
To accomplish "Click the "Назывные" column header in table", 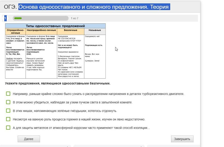I will pos(95,30).
